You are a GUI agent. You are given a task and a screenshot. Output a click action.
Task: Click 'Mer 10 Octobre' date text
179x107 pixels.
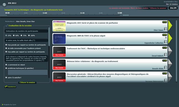click(172, 4)
